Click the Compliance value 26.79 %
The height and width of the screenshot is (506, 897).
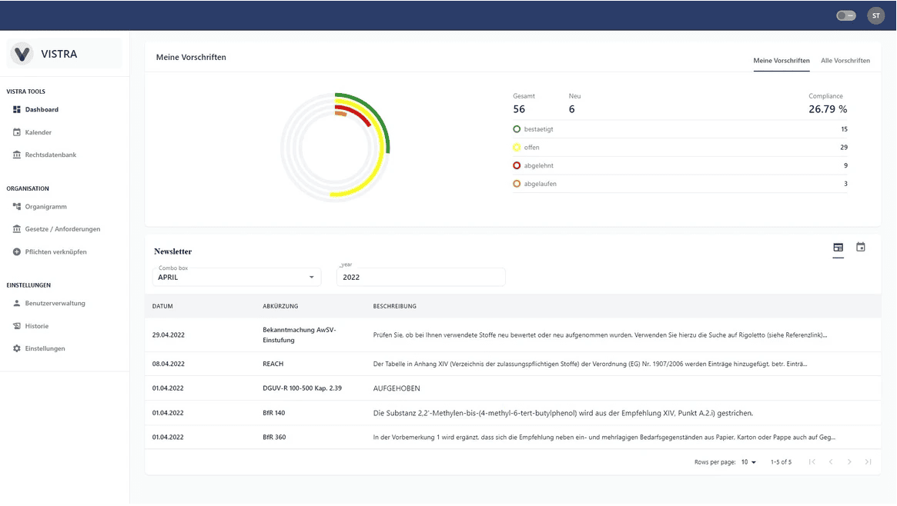[x=828, y=109]
